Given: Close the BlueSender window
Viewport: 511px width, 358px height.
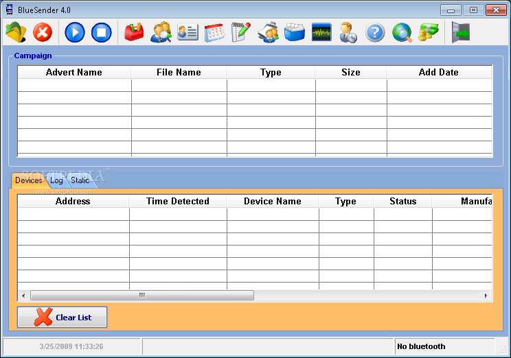Looking at the screenshot, I should pyautogui.click(x=496, y=10).
